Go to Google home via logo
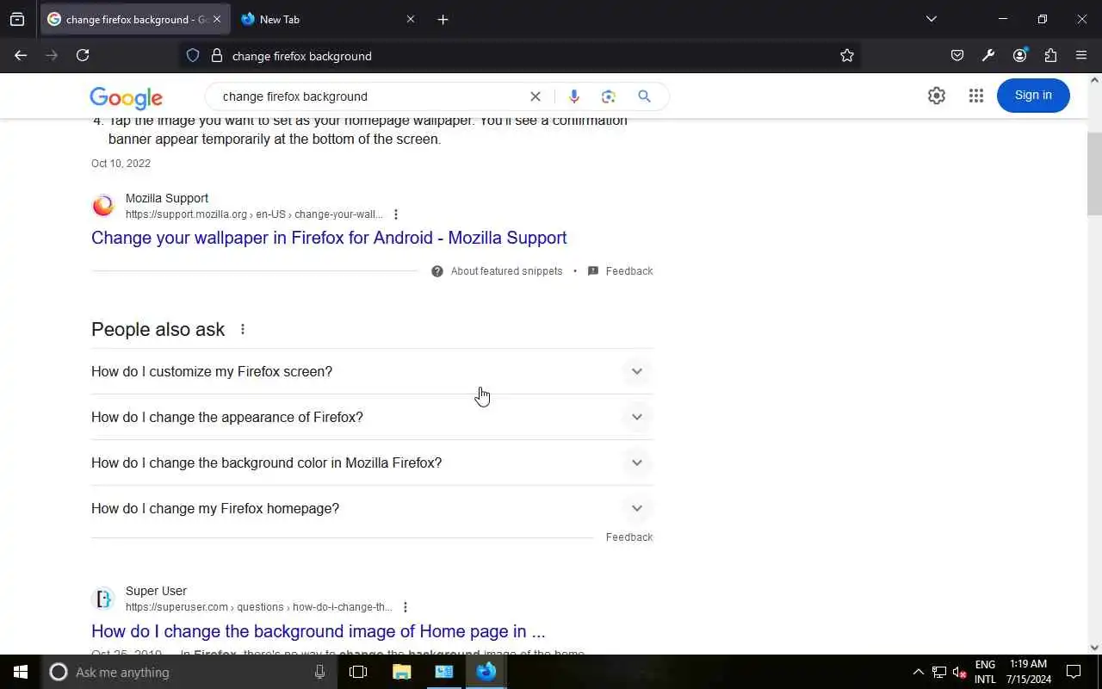 point(126,97)
